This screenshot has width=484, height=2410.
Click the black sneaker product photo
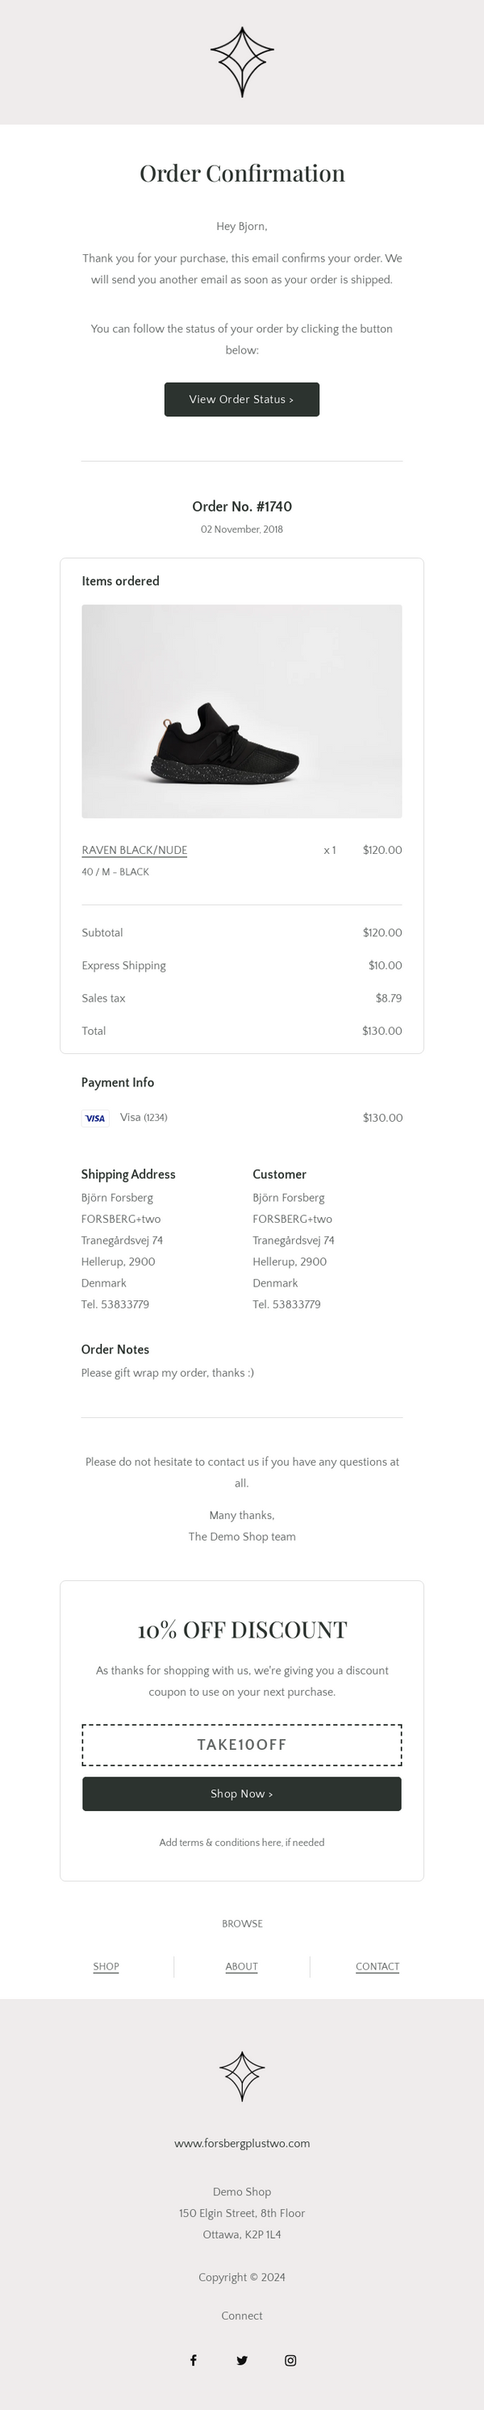pos(242,709)
